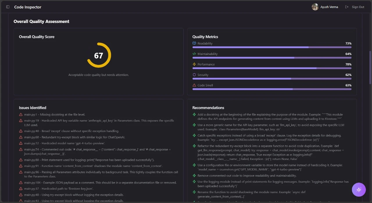
Task: Sign out of Code Inspector
Action: pos(357,7)
